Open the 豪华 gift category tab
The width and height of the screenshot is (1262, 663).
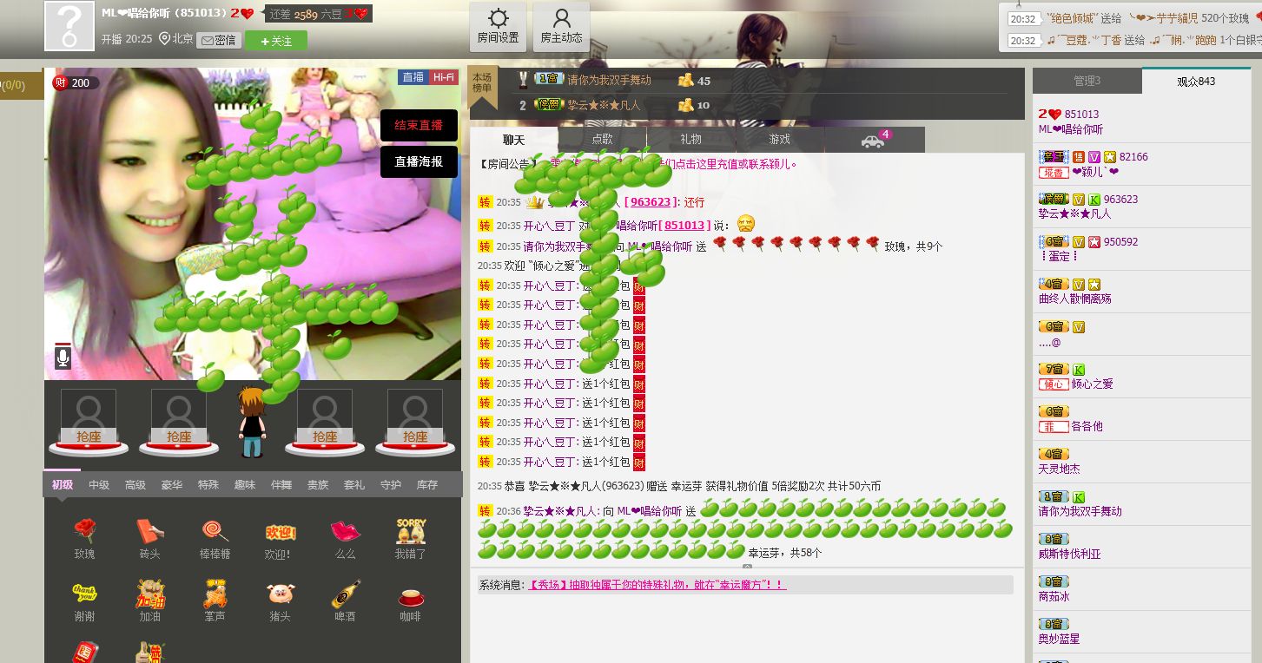[171, 485]
